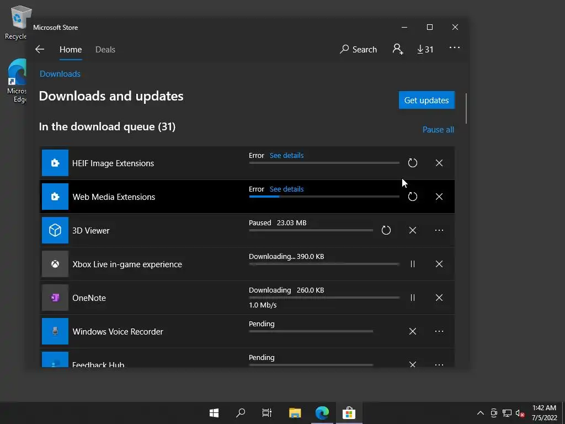Click the Web Media Extensions progress bar
The image size is (565, 424).
click(x=324, y=197)
